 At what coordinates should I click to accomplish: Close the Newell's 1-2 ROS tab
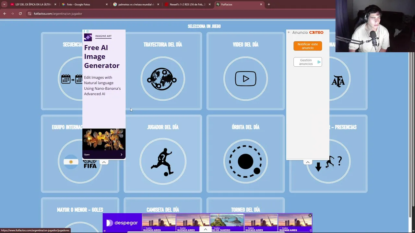(209, 5)
